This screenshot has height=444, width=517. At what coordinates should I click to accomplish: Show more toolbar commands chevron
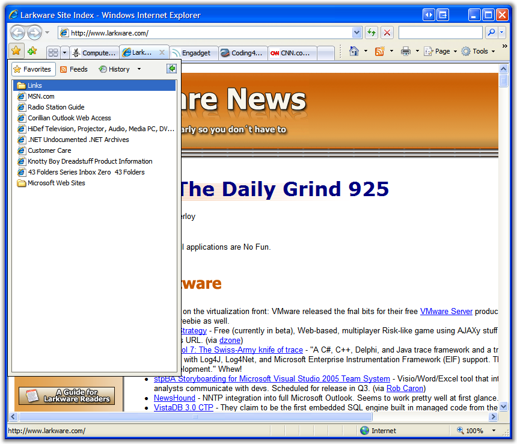click(x=504, y=46)
